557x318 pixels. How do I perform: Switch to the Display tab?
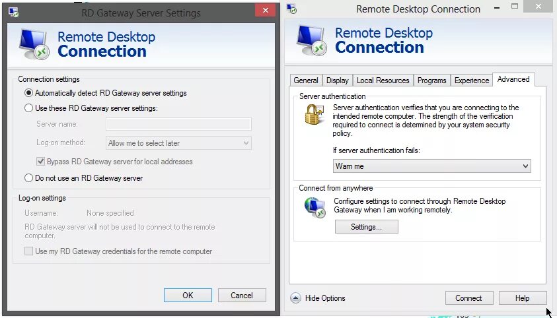coord(338,80)
